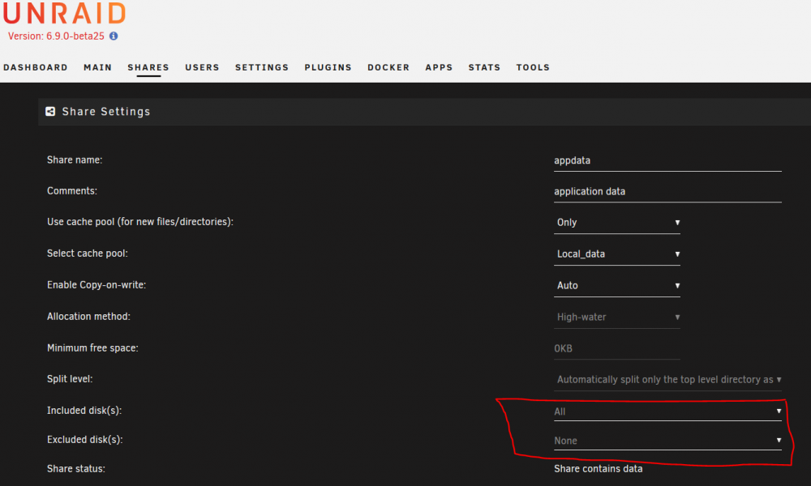Select the Shares tab
The height and width of the screenshot is (486, 811).
[148, 68]
